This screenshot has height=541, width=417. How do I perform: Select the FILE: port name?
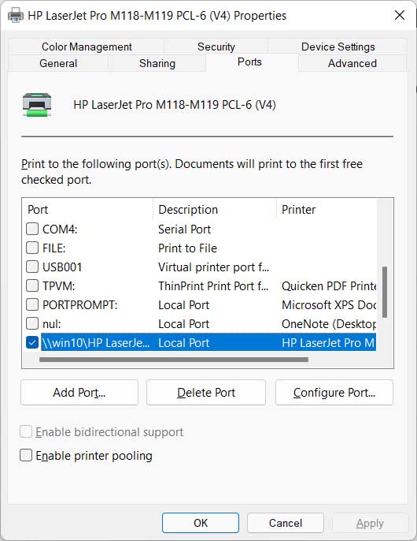pos(54,248)
